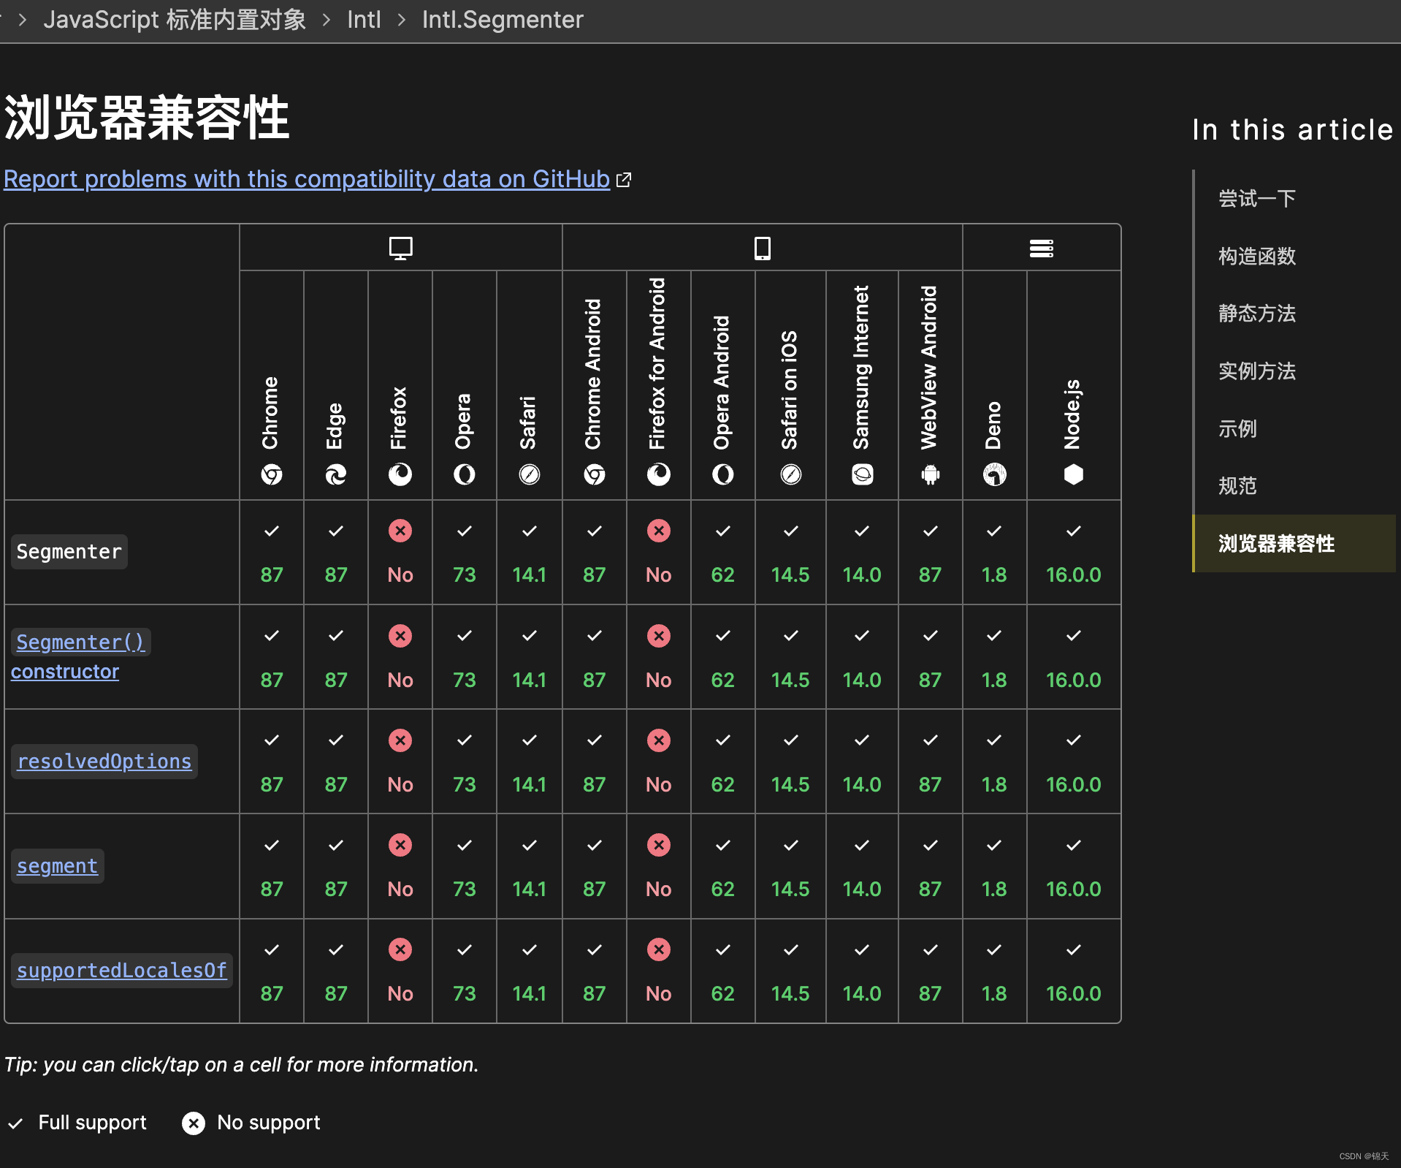Click the No support legend label
This screenshot has height=1168, width=1401.
(269, 1123)
